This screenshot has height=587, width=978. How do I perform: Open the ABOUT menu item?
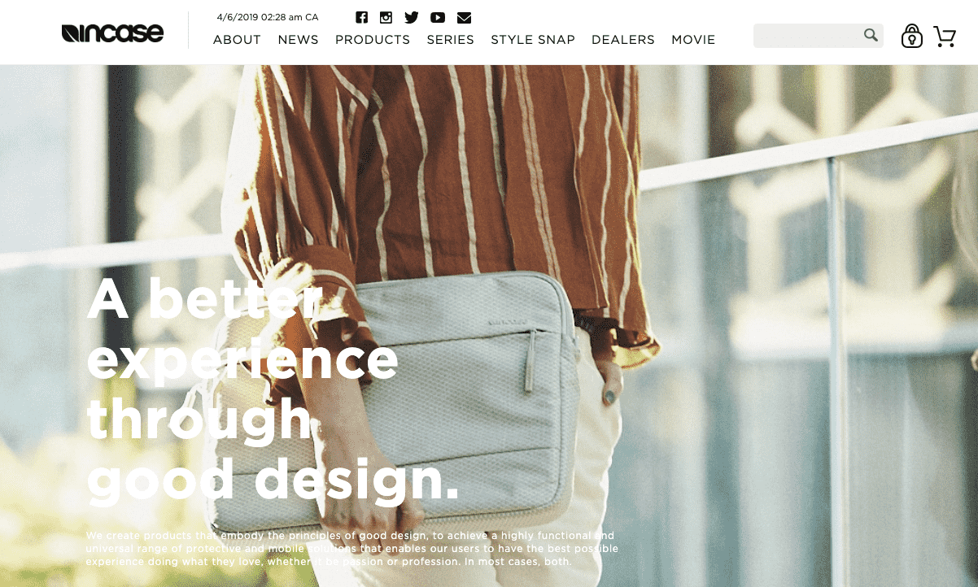click(237, 40)
